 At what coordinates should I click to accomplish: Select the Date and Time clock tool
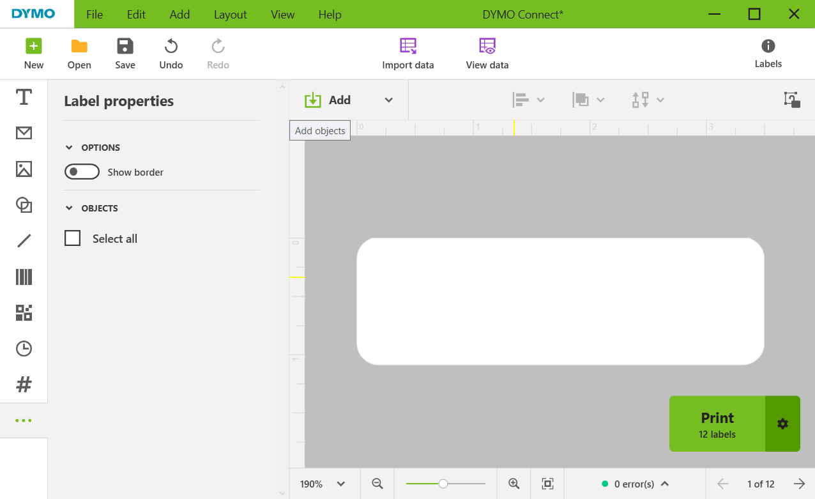tap(24, 348)
